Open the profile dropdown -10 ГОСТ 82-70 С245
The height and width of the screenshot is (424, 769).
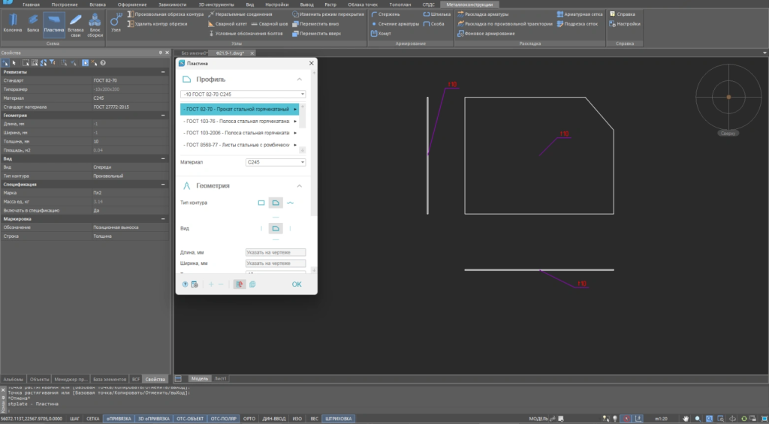(243, 94)
